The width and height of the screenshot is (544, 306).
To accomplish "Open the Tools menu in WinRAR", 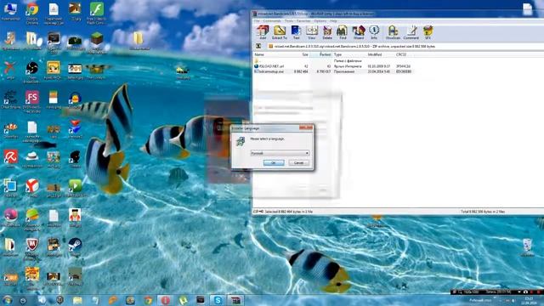I will [x=289, y=20].
